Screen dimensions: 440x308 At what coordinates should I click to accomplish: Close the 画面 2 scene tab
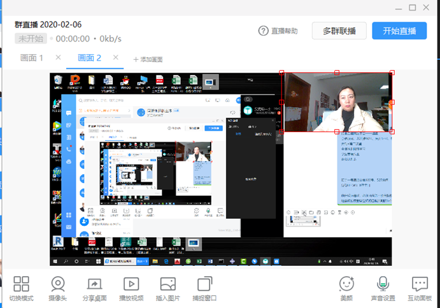point(115,57)
